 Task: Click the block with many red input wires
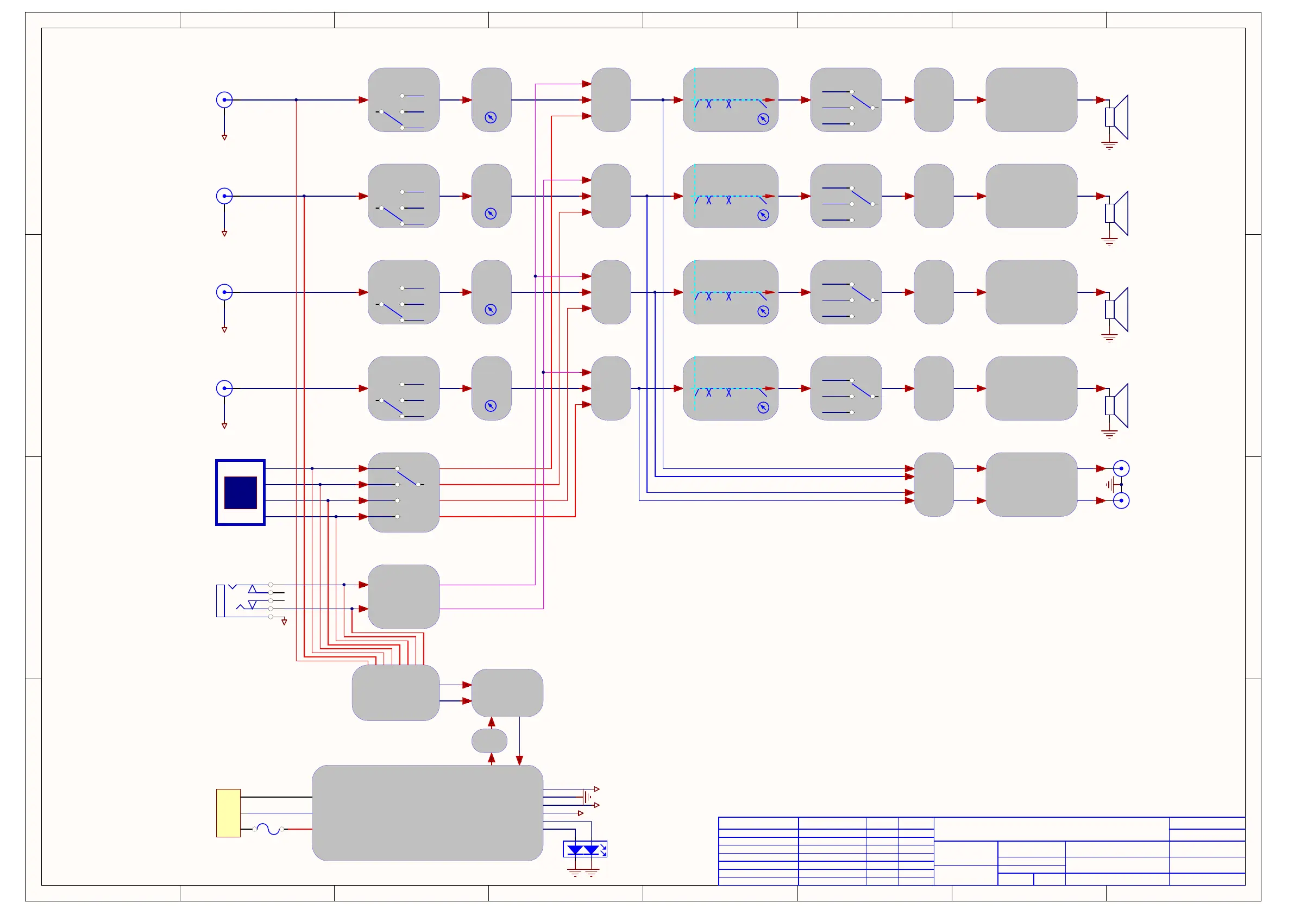[x=395, y=693]
